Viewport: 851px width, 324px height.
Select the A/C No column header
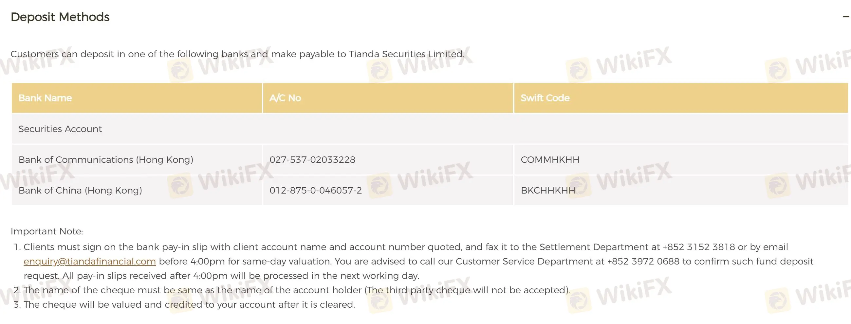tap(285, 98)
